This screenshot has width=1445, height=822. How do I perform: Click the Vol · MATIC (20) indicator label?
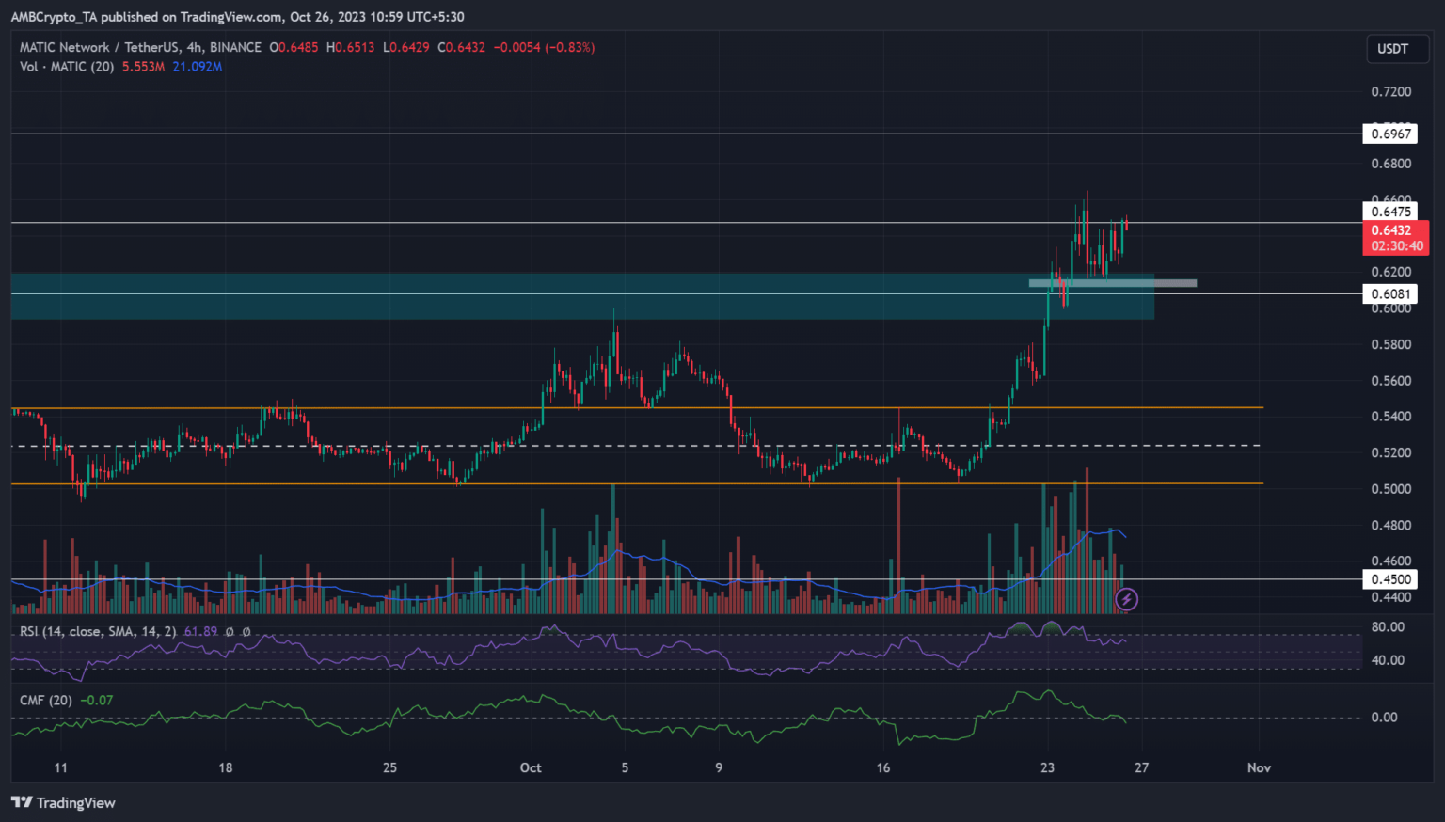tap(67, 67)
